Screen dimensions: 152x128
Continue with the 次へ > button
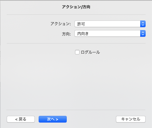point(53,119)
